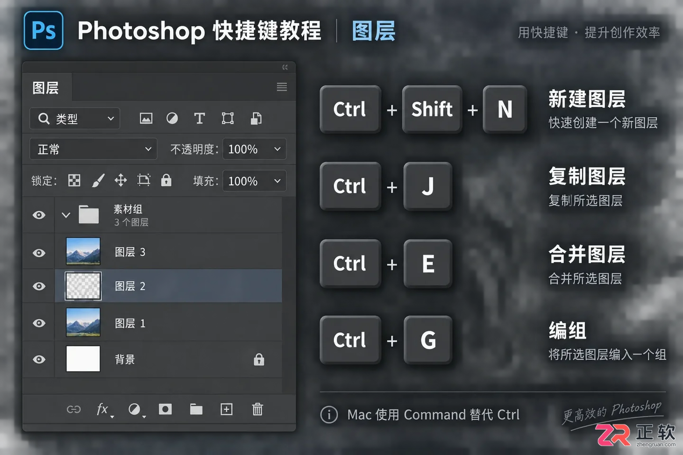
Task: Select the 图层 1 layer name
Action: (130, 323)
